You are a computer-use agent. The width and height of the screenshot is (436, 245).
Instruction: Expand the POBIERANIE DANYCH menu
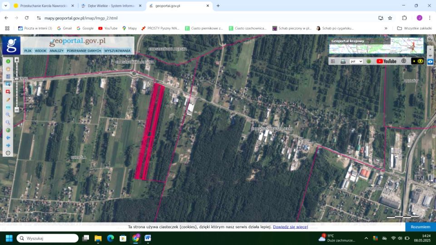coord(84,51)
